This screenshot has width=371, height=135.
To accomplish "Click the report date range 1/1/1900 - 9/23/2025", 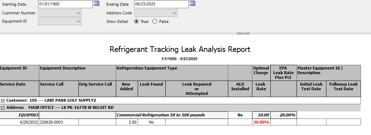I will click(x=180, y=59).
